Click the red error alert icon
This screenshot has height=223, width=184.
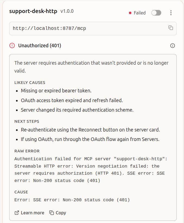(x=12, y=46)
